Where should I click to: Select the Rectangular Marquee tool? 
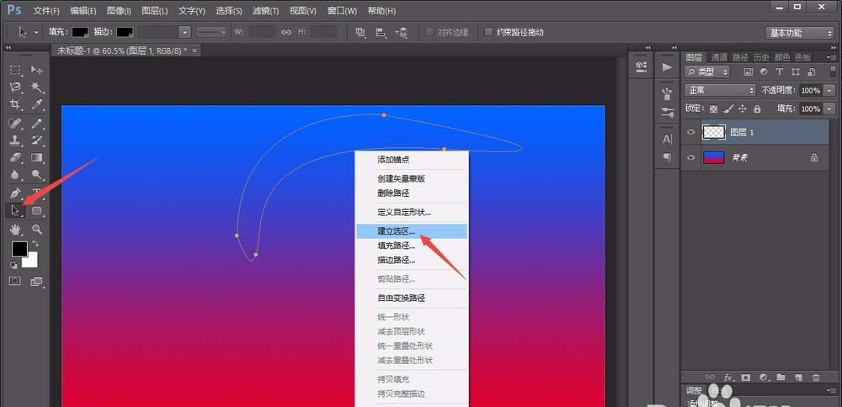point(15,70)
